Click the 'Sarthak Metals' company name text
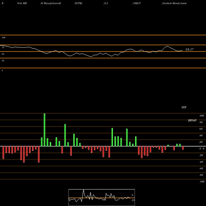 point(171,3)
